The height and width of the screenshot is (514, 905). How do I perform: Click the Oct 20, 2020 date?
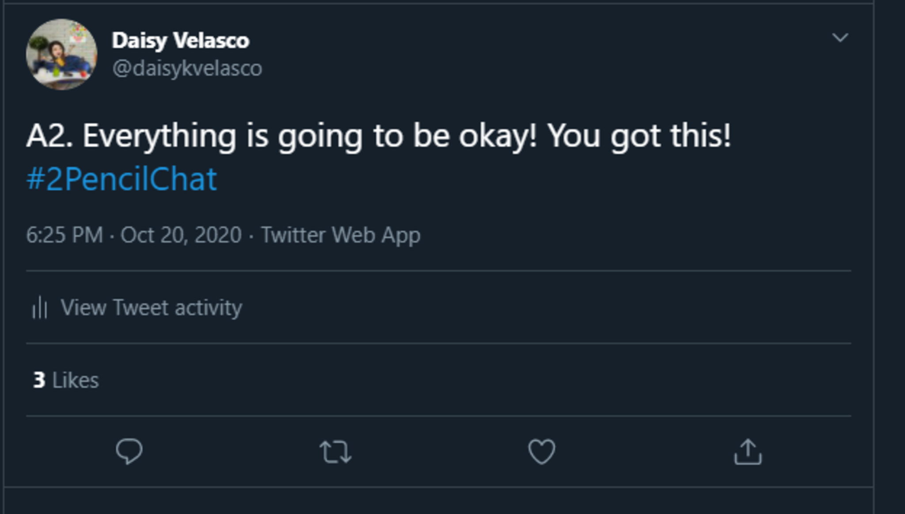(181, 235)
